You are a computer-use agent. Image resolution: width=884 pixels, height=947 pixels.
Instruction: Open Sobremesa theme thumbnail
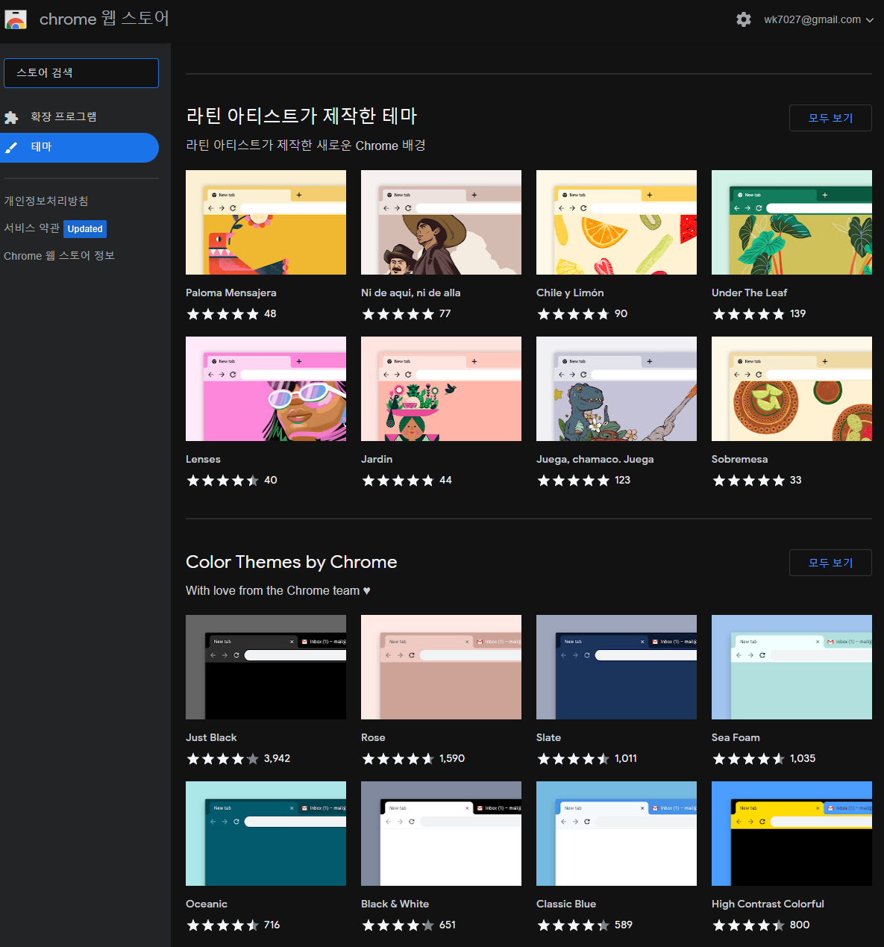791,389
